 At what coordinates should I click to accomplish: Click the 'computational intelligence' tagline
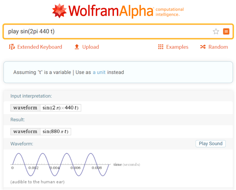point(170,12)
